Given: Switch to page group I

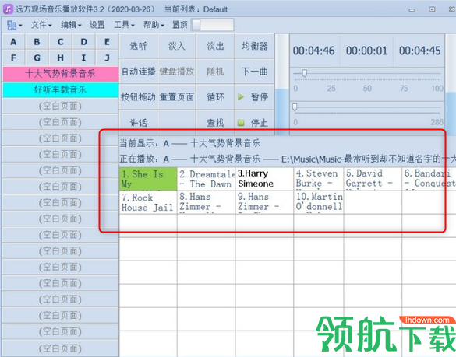Looking at the screenshot, I should click(83, 58).
